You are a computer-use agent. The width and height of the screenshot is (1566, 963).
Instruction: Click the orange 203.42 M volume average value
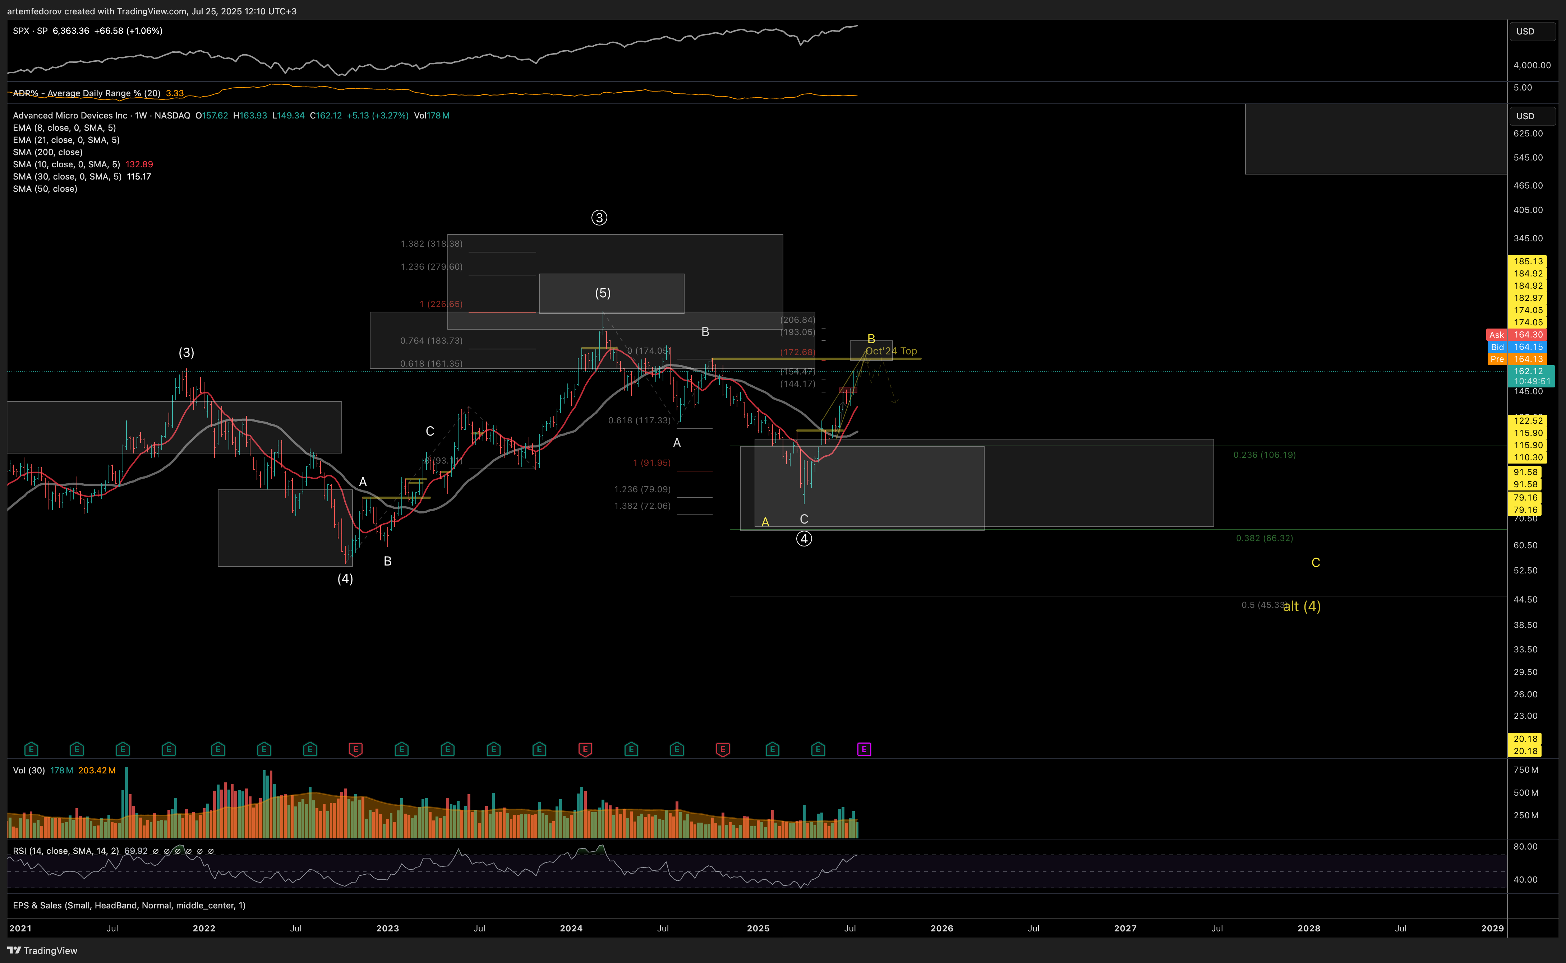tap(97, 770)
